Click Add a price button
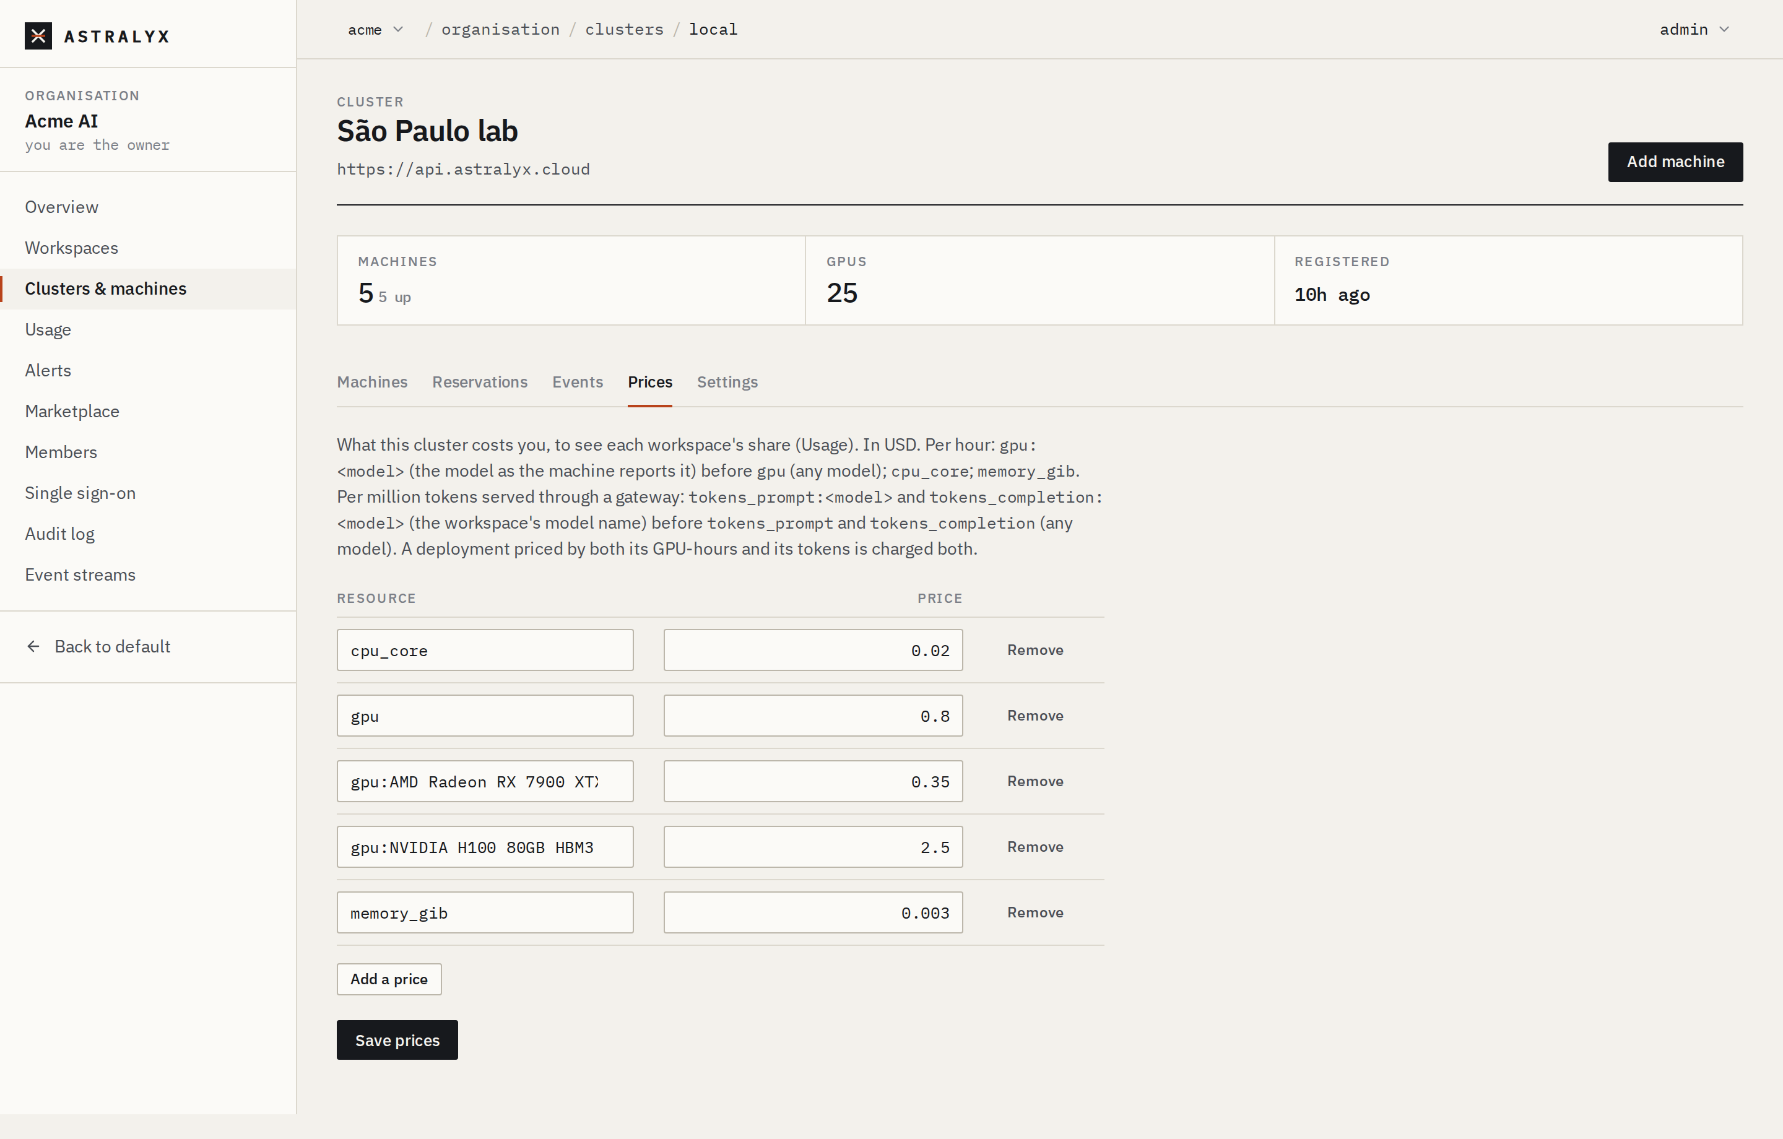Viewport: 1783px width, 1139px height. tap(389, 979)
